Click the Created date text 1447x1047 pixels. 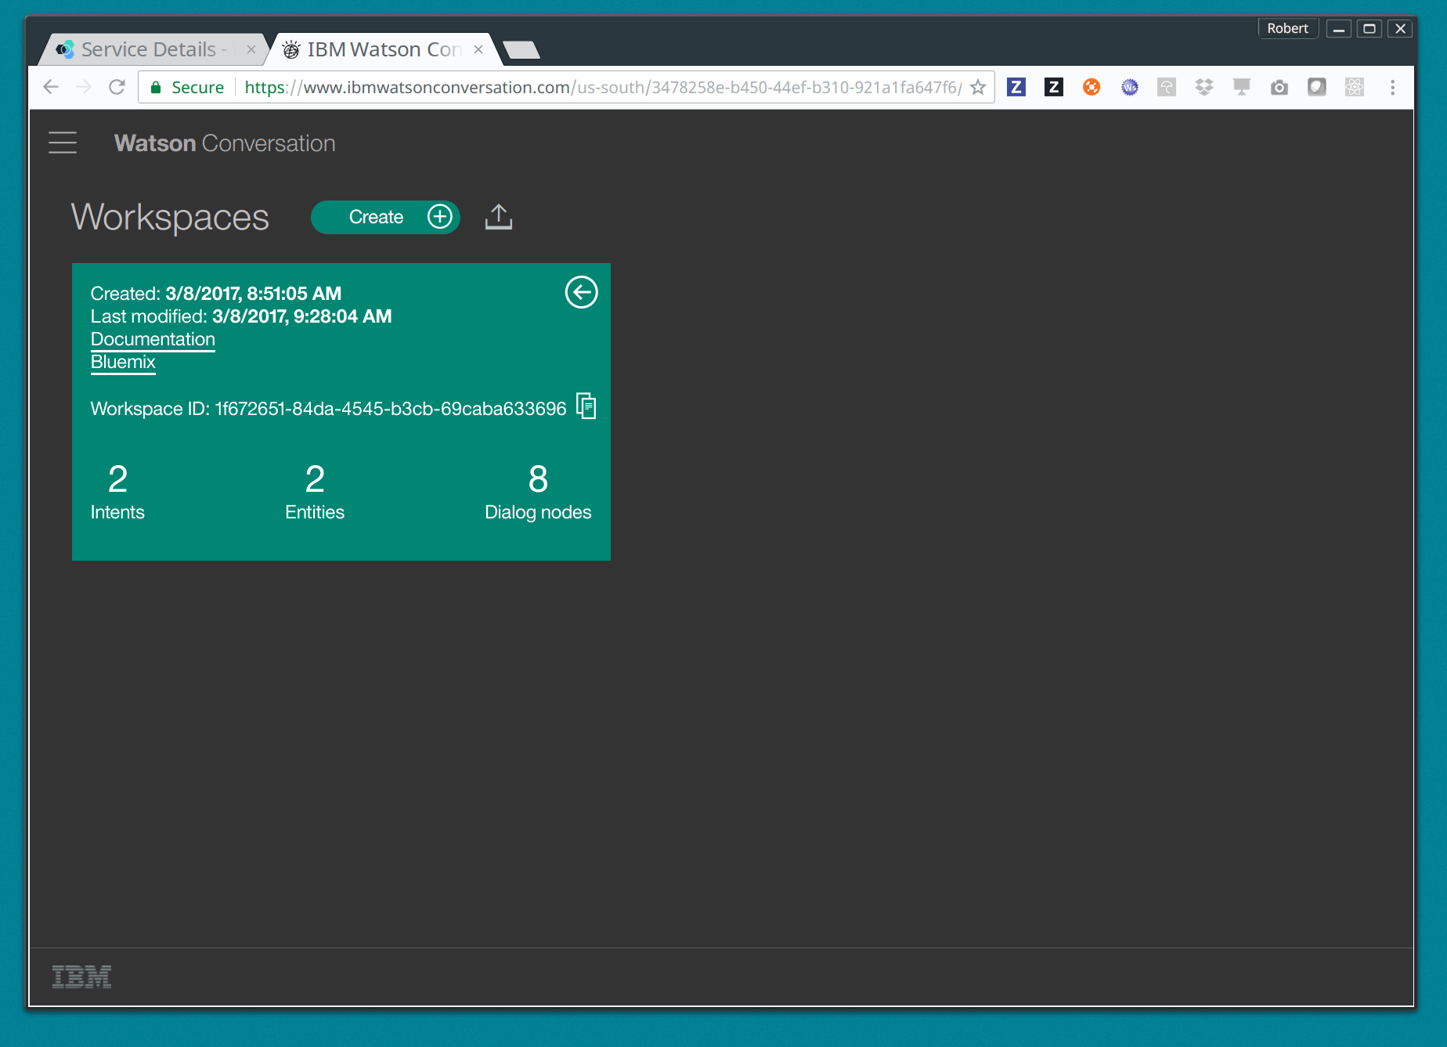(216, 294)
